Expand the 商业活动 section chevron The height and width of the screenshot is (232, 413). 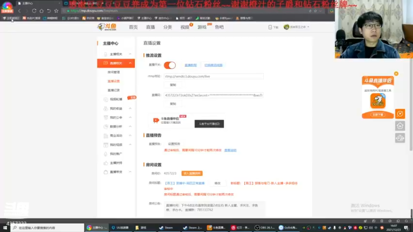[130, 136]
